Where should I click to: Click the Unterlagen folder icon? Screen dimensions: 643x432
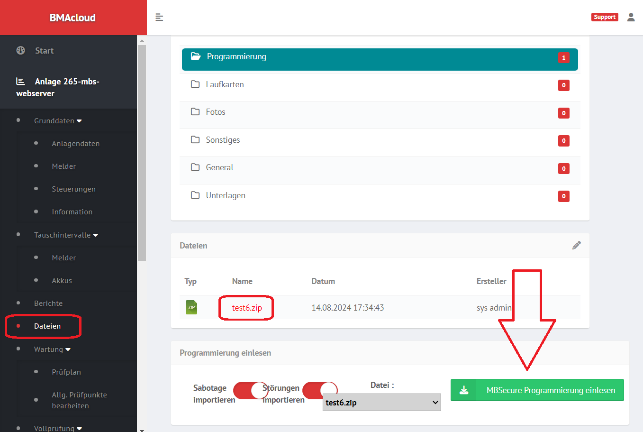click(195, 195)
